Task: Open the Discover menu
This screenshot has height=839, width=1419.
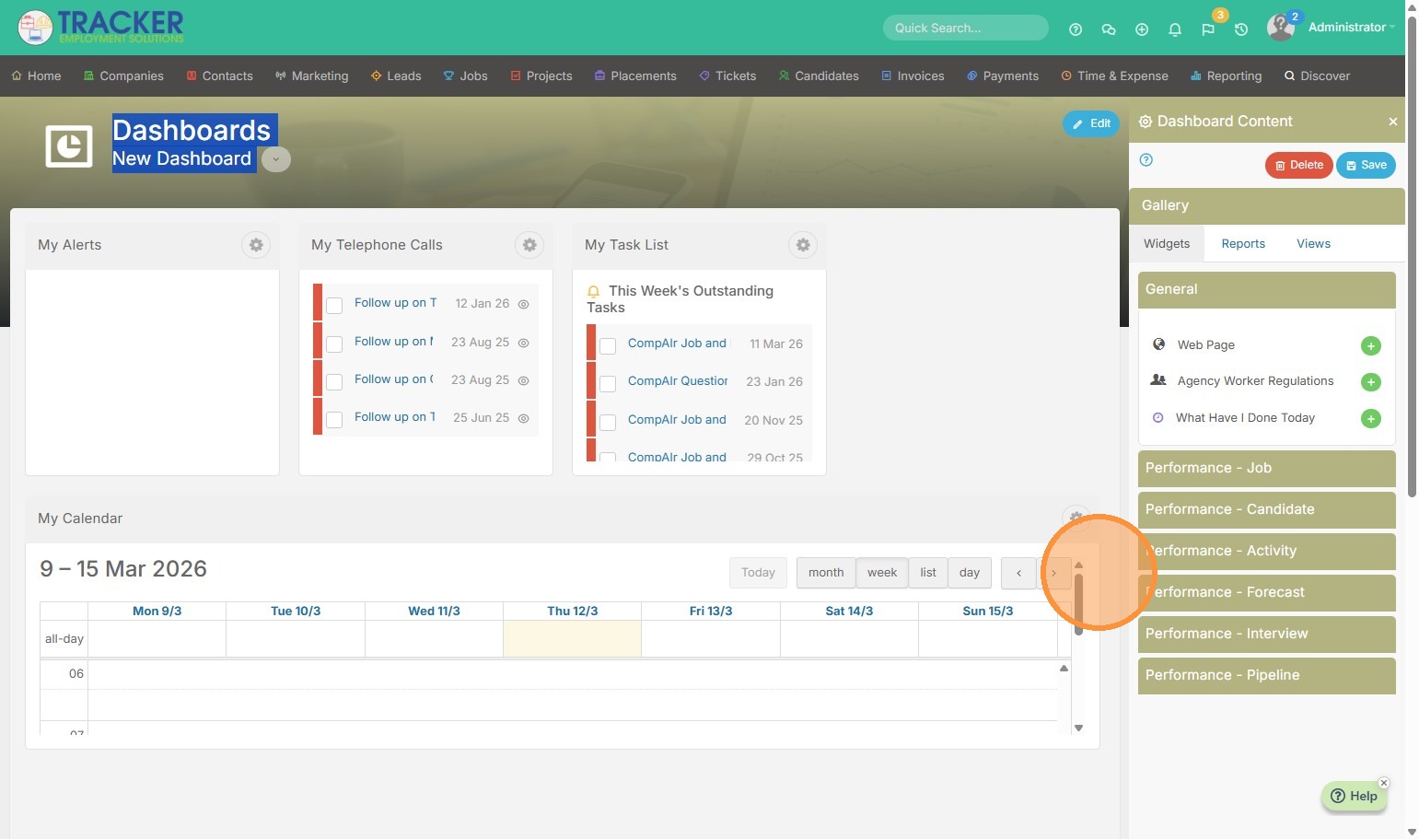Action: pos(1317,76)
